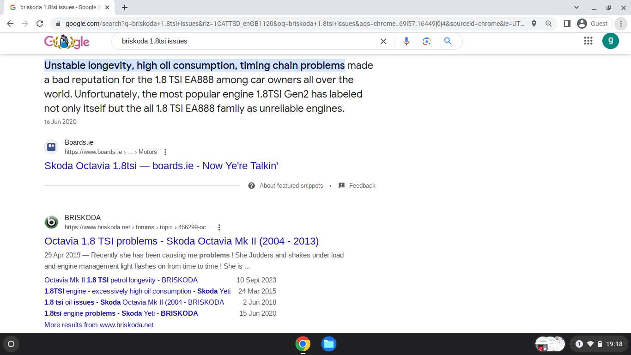The width and height of the screenshot is (631, 355).
Task: Click the zoom magnifier icon in address bar
Action: pos(549,24)
